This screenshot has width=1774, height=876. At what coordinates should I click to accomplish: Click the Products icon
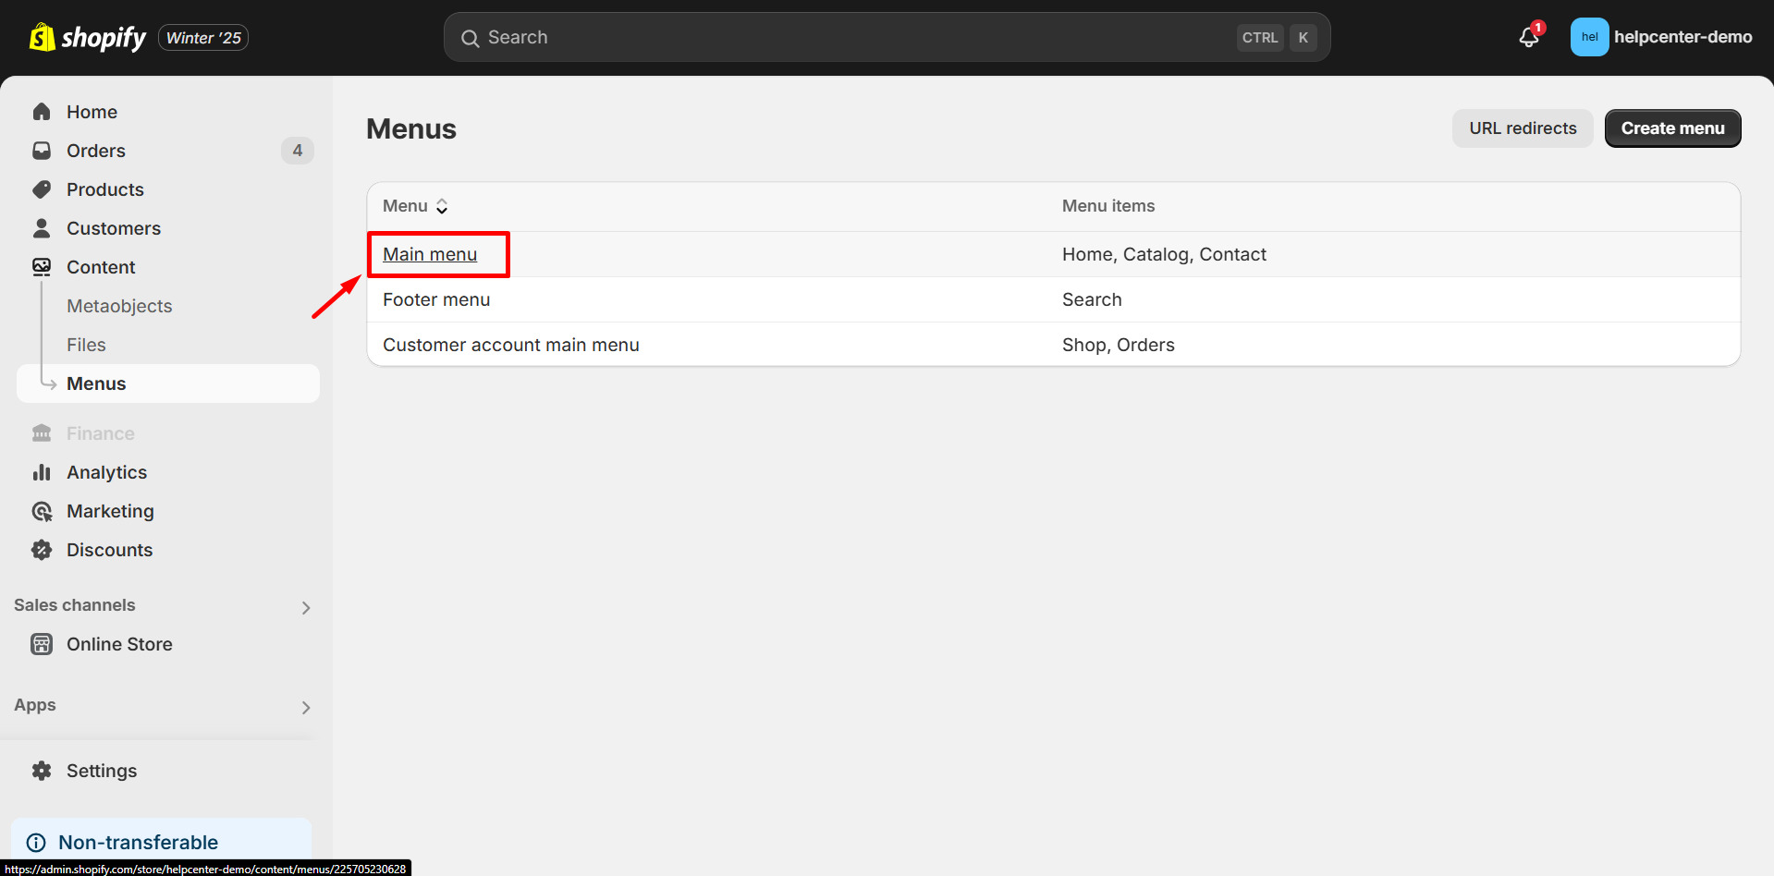pyautogui.click(x=42, y=189)
